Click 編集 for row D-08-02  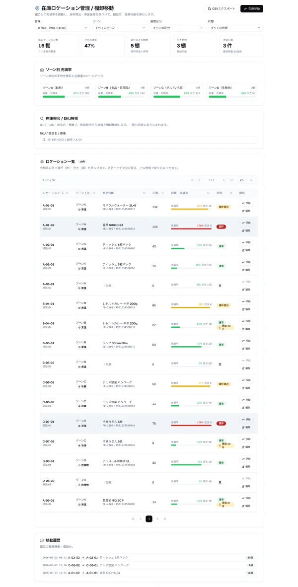tap(246, 486)
